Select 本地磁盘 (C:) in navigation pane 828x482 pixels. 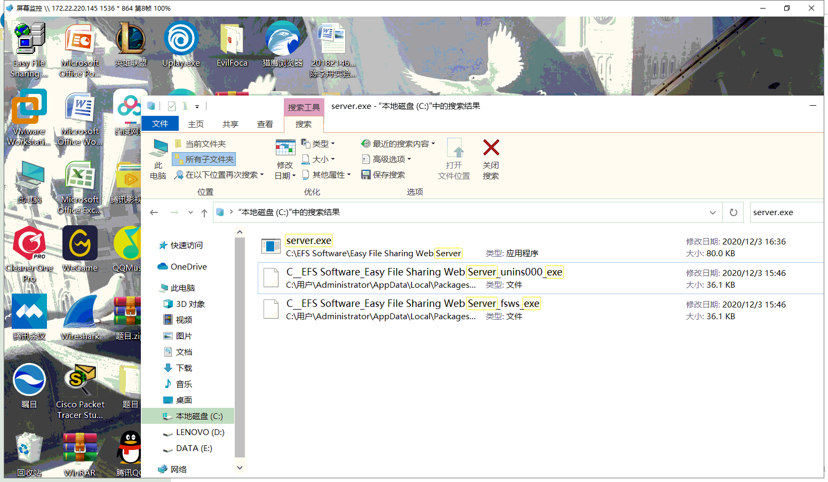187,416
